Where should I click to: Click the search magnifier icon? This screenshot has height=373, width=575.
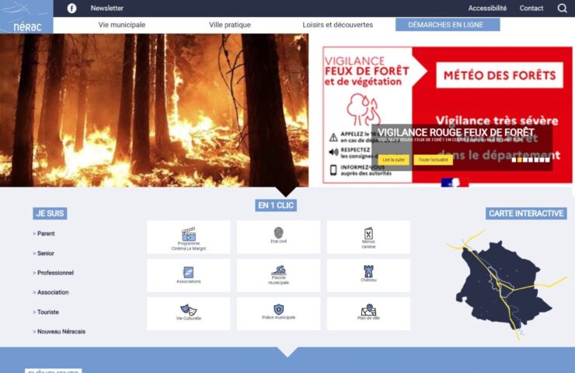coord(562,8)
